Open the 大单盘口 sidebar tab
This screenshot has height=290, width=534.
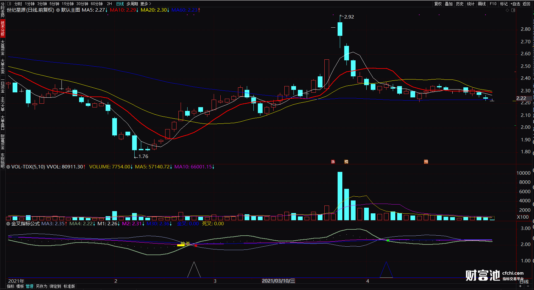[x=3, y=123]
